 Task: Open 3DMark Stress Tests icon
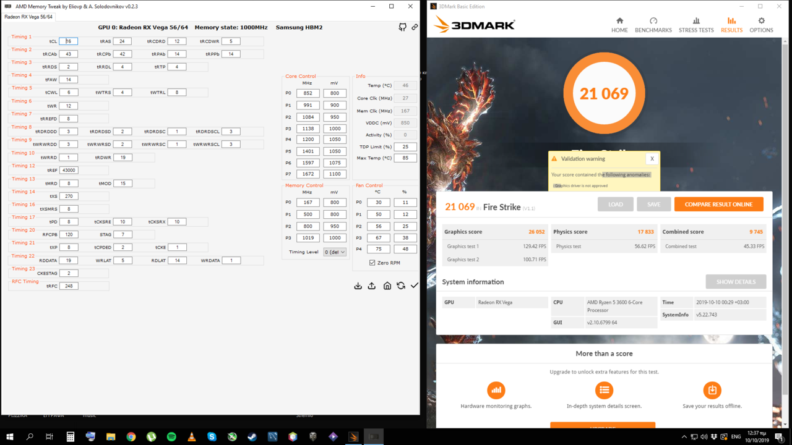point(696,21)
